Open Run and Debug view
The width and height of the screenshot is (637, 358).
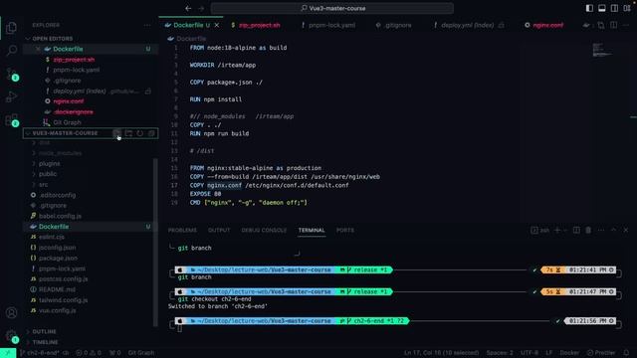click(x=11, y=96)
